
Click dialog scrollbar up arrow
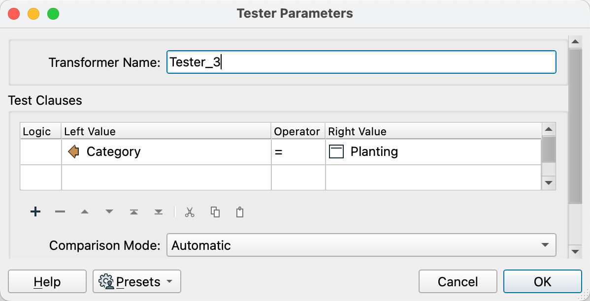[x=575, y=41]
